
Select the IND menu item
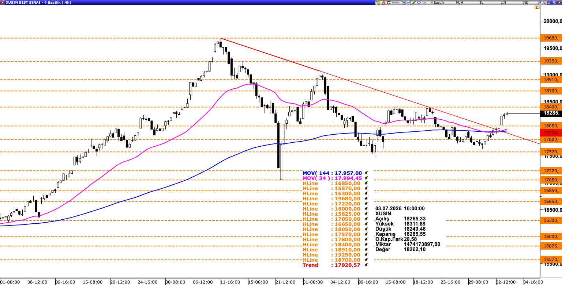point(525,3)
